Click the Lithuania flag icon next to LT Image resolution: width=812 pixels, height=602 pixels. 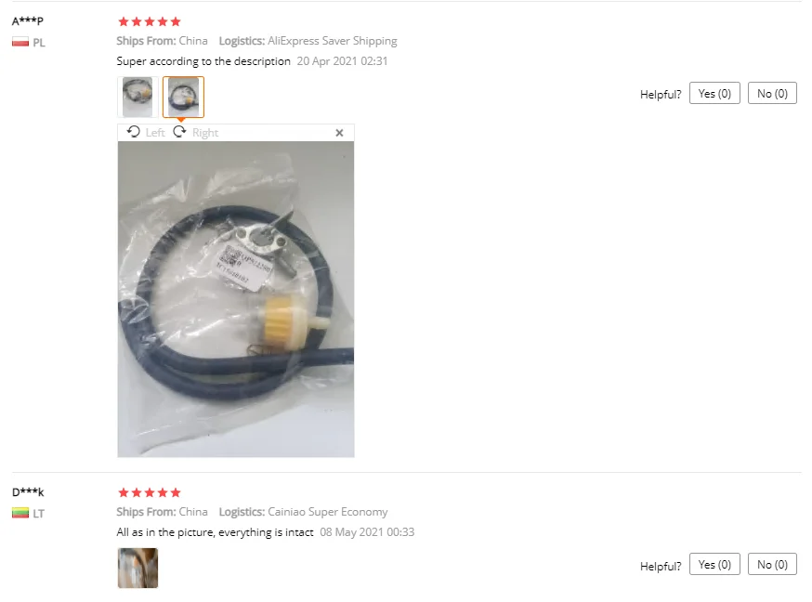click(x=20, y=513)
